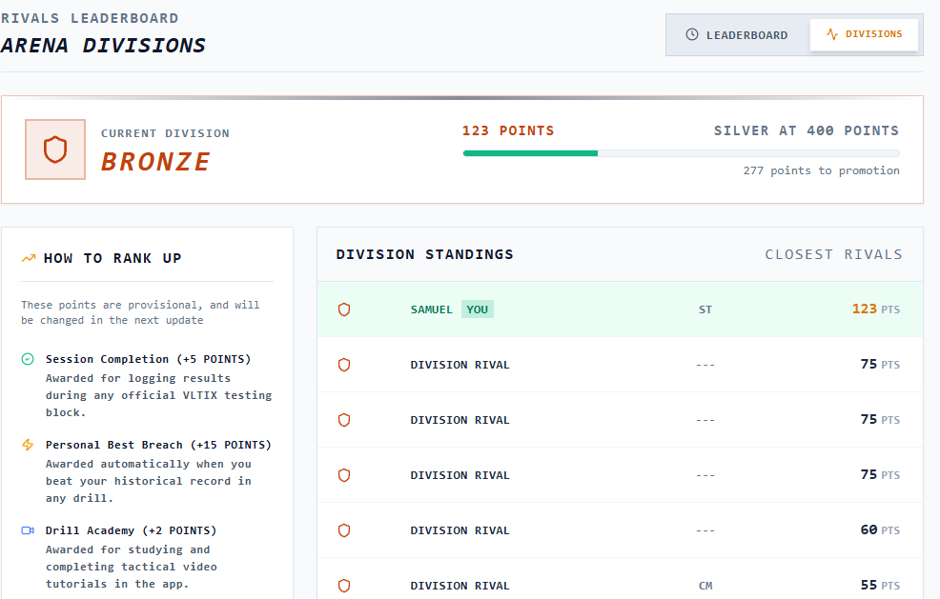
Task: Click the shield icon in the 55 PTS row
Action: tap(344, 586)
